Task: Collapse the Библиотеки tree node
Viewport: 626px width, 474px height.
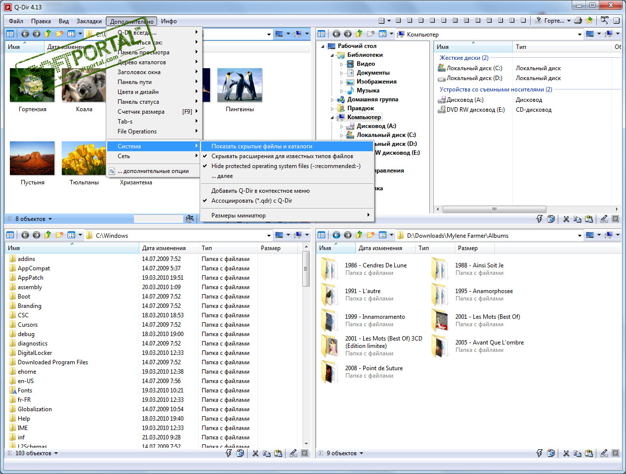Action: pos(332,55)
